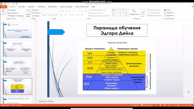This screenshot has height=109, width=194.
Task: Open the font name combo box
Action: tap(48, 11)
